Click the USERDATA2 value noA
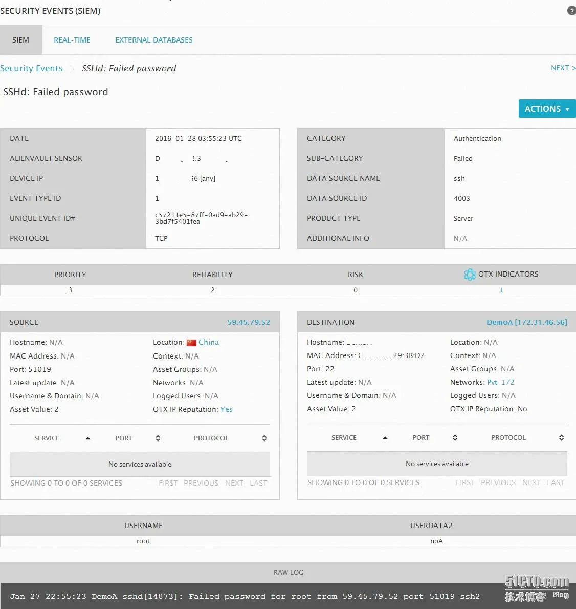Image resolution: width=576 pixels, height=609 pixels. (x=436, y=541)
